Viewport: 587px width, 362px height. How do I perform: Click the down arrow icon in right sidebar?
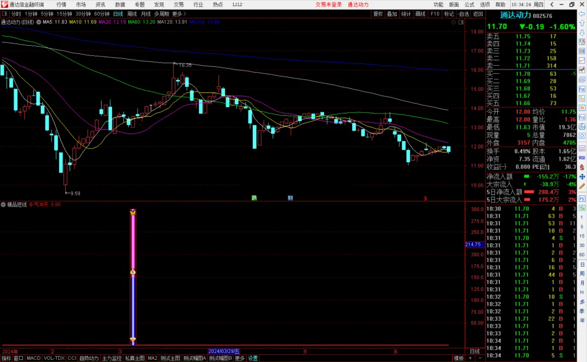tap(582, 33)
